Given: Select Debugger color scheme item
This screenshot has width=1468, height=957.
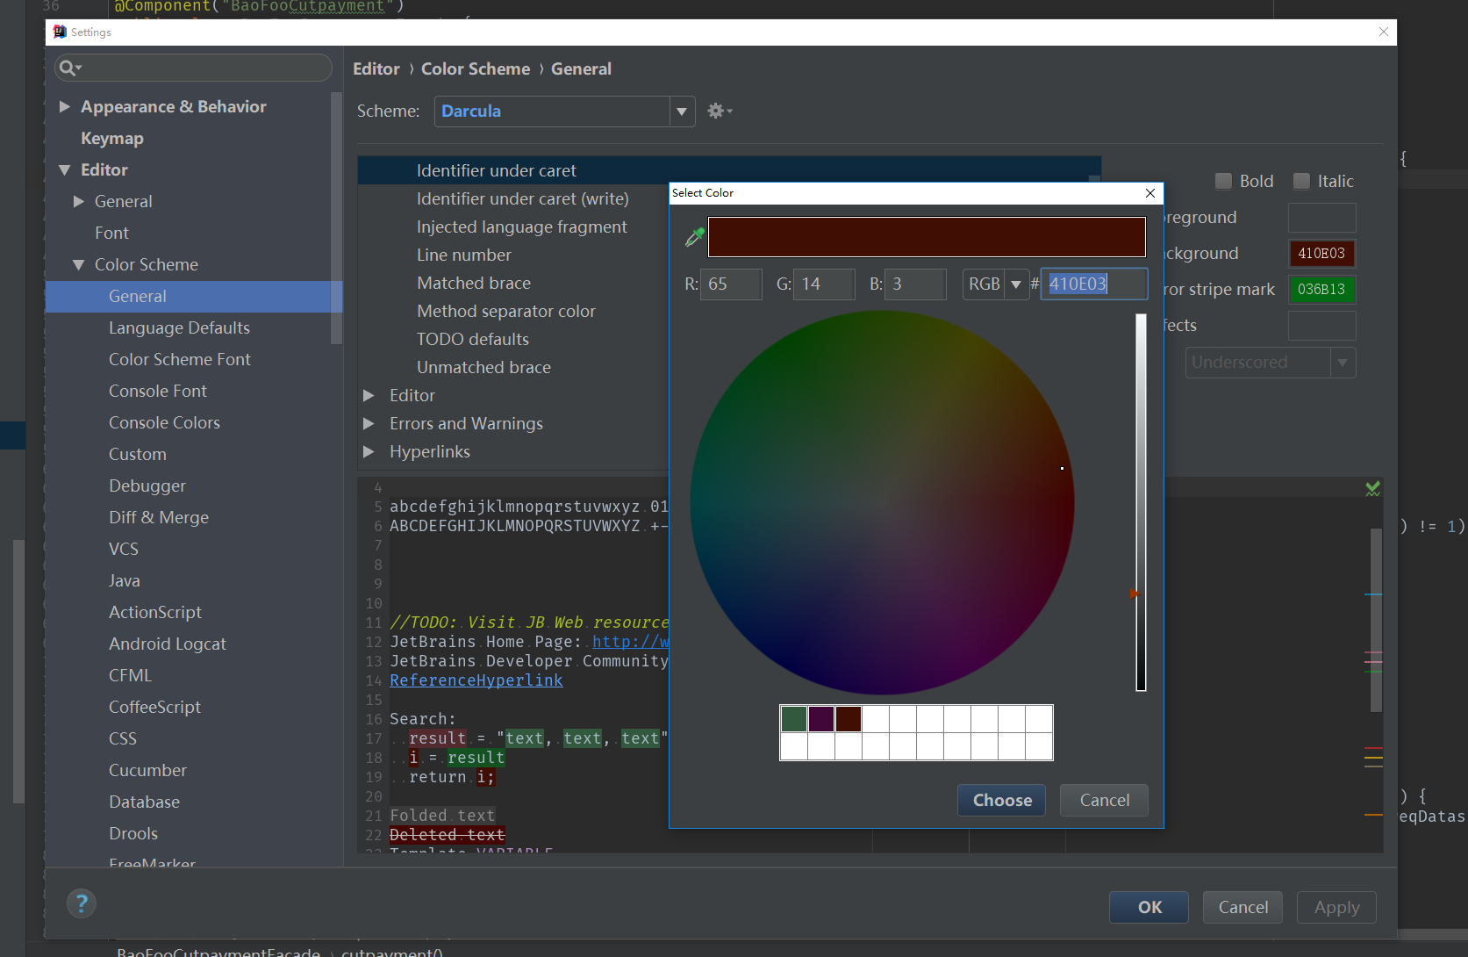Looking at the screenshot, I should coord(147,486).
